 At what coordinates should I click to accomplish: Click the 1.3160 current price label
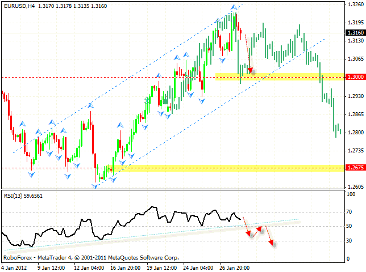point(354,32)
